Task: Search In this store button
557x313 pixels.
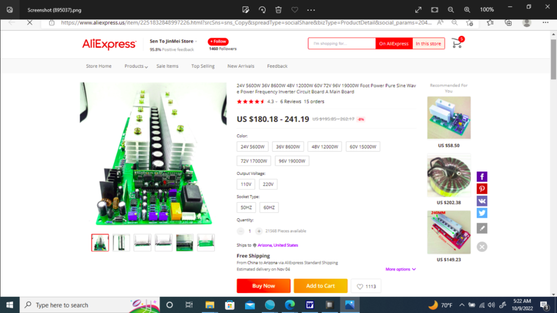Action: pos(428,43)
